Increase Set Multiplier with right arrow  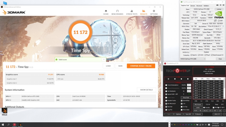click(190, 91)
